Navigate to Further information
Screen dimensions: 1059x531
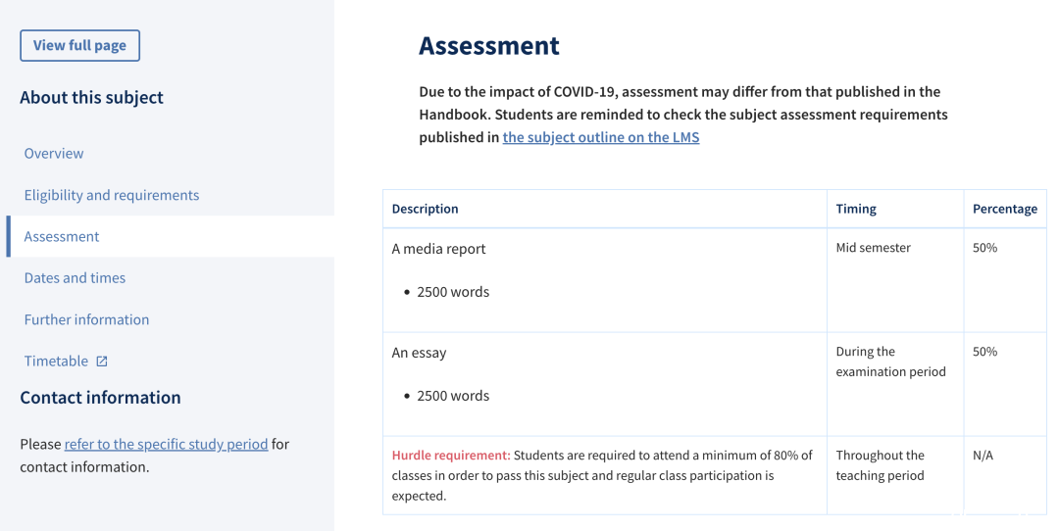click(86, 319)
